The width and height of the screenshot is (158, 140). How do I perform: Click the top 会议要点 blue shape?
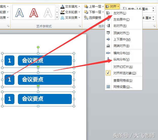tap(45, 61)
